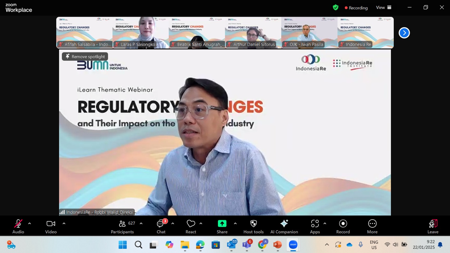Unmute the Audio microphone button
450x253 pixels.
[x=18, y=227]
